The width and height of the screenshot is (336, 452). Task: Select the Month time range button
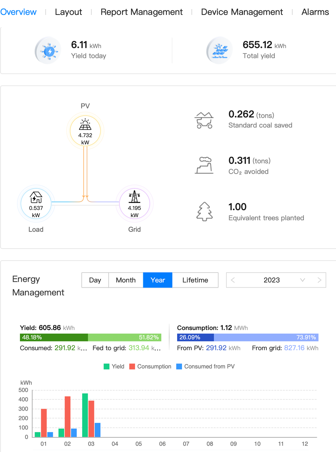[126, 280]
